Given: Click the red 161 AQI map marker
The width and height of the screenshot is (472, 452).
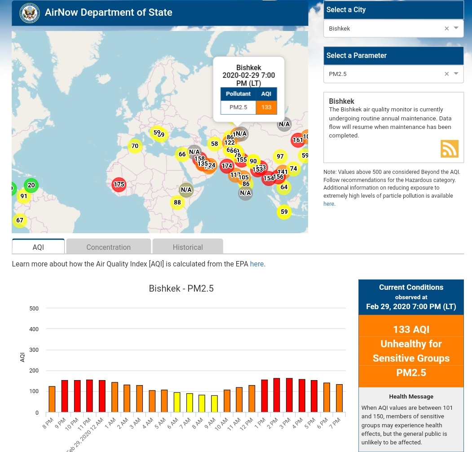Looking at the screenshot, I should 298,140.
